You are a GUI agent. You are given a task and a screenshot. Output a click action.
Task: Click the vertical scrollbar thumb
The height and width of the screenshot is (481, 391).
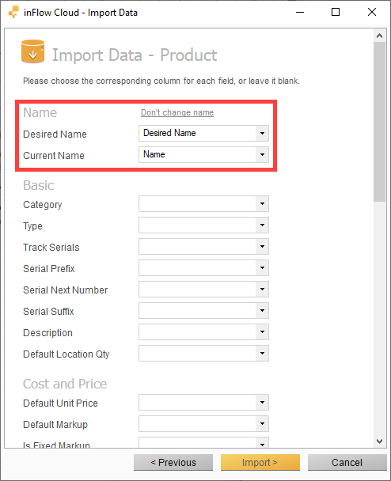[x=379, y=122]
